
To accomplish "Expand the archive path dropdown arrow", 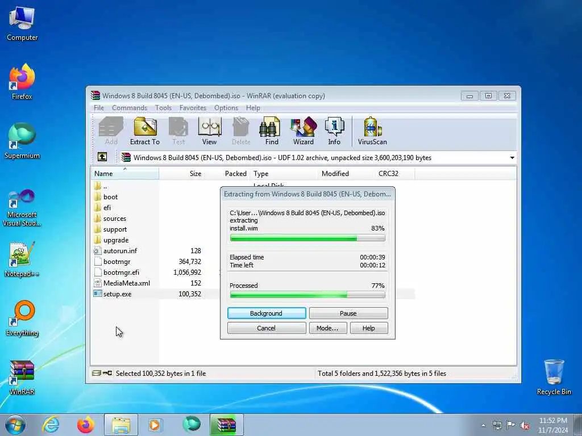I will coord(512,158).
